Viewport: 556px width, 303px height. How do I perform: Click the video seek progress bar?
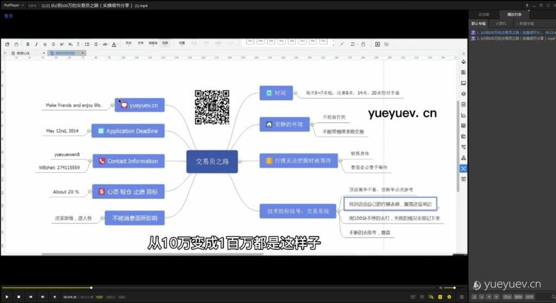pos(218,288)
